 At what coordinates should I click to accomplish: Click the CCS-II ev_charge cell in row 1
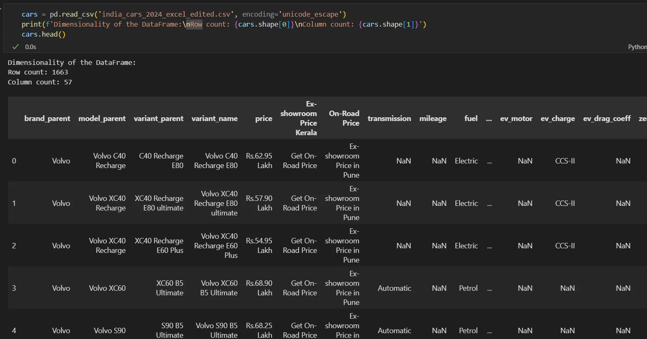[x=565, y=203]
